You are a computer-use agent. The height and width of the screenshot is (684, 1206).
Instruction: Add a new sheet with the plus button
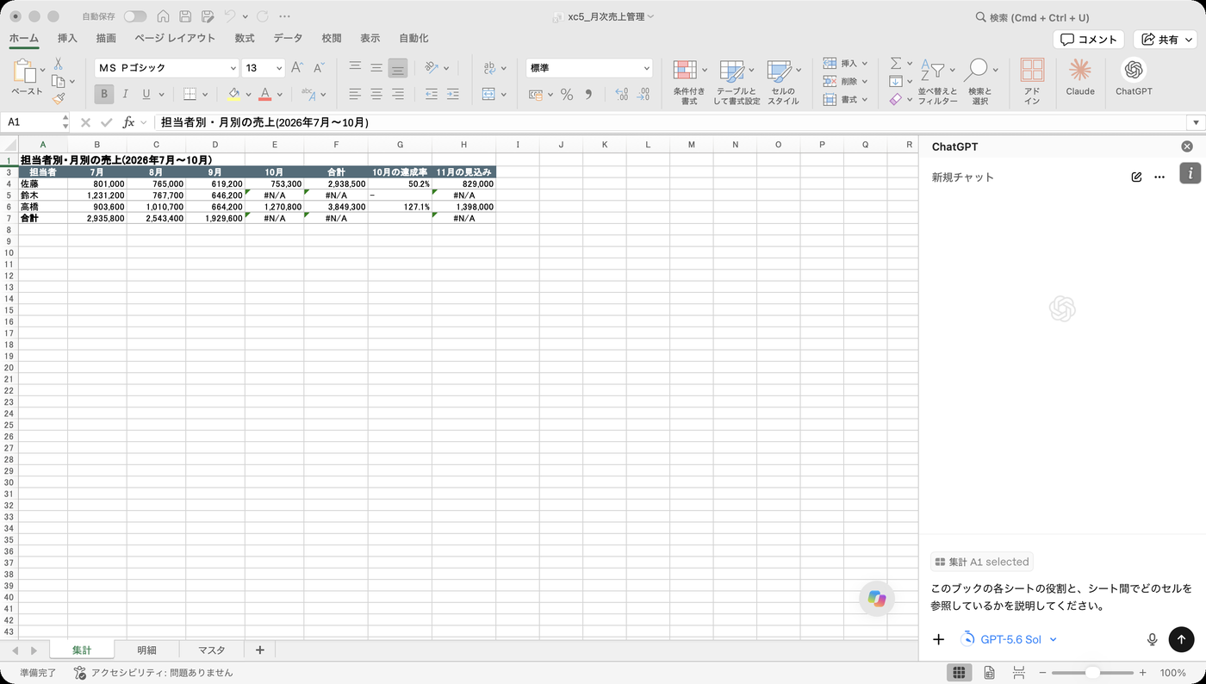pyautogui.click(x=259, y=650)
